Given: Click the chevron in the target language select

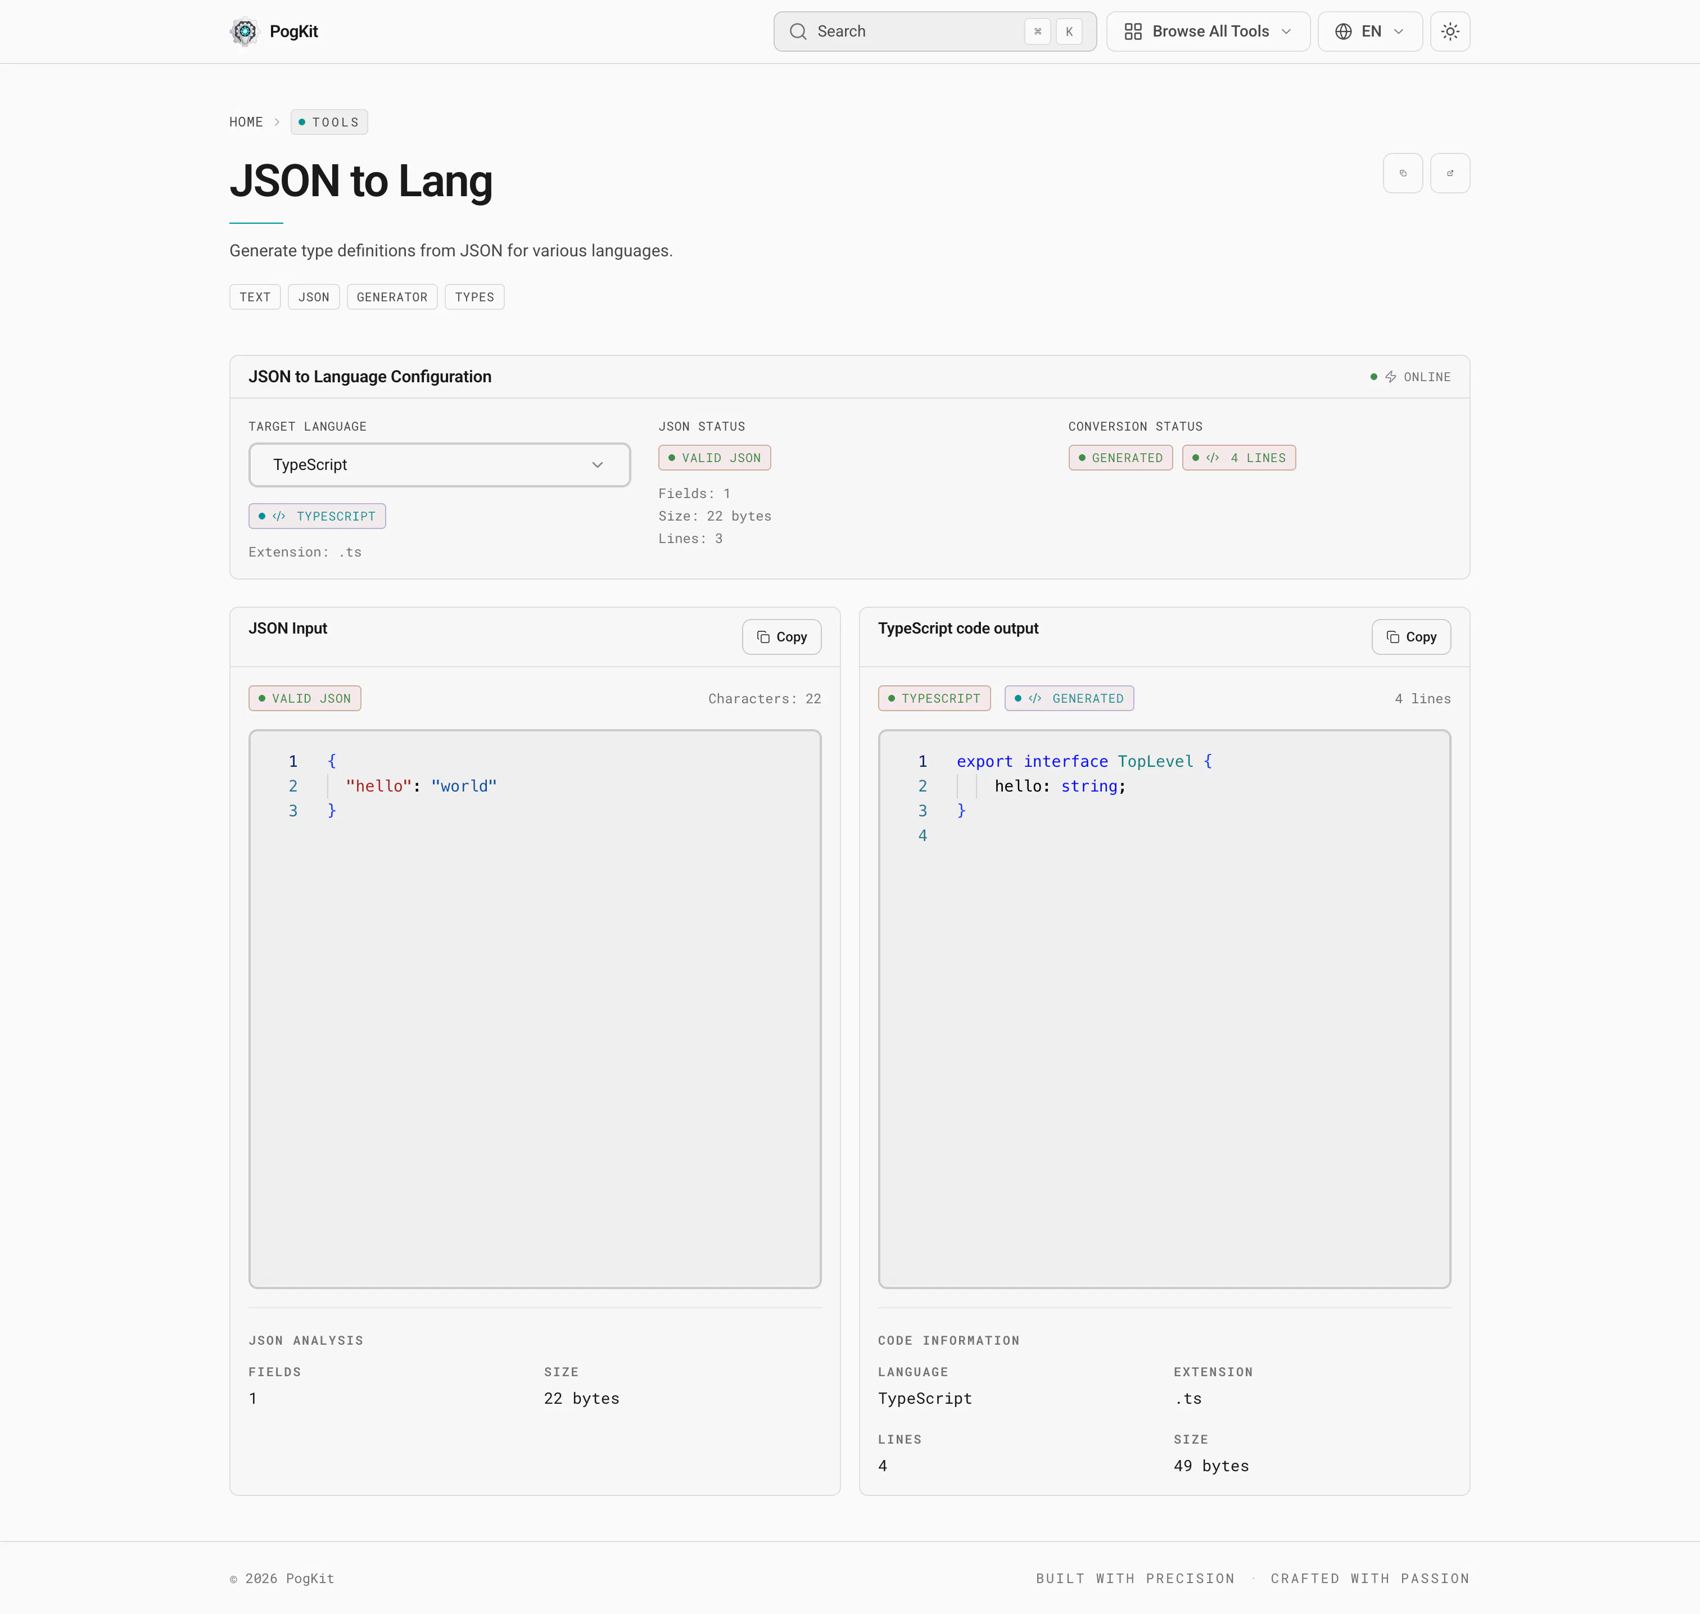Looking at the screenshot, I should (x=597, y=464).
